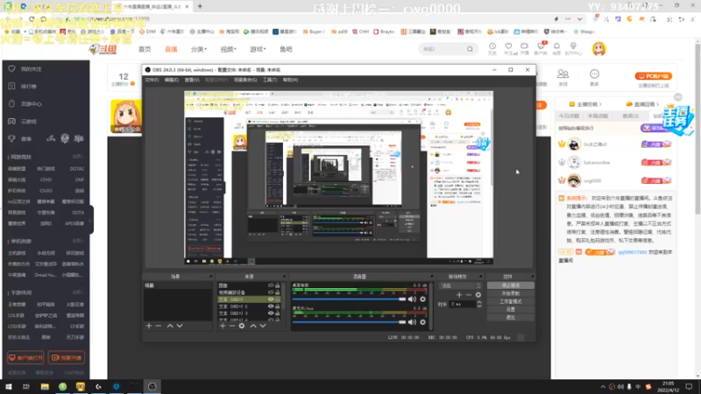Pop out the Mixer dock via its corner icon
The height and width of the screenshot is (394, 701).
pos(431,277)
